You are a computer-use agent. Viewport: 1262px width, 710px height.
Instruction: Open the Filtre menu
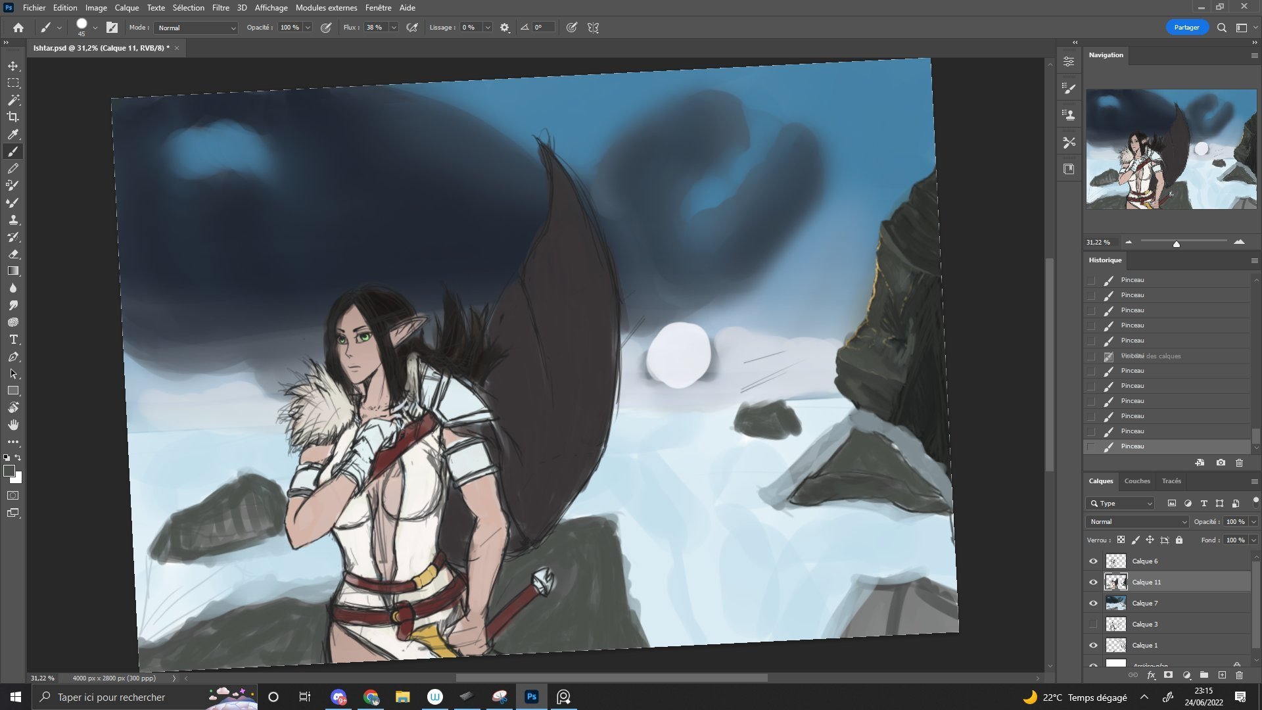click(220, 8)
